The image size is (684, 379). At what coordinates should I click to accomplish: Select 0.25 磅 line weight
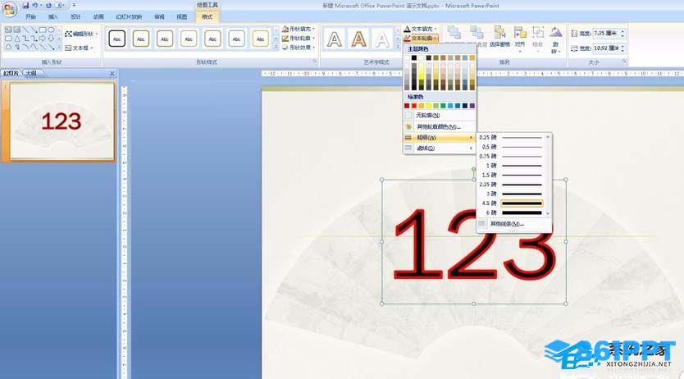(x=511, y=137)
